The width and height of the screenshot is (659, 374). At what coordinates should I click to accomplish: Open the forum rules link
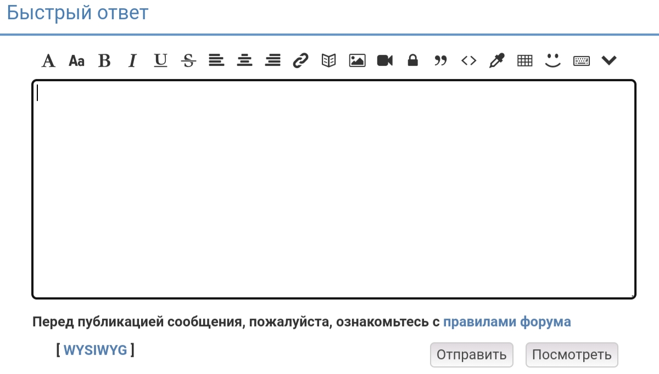tap(507, 322)
